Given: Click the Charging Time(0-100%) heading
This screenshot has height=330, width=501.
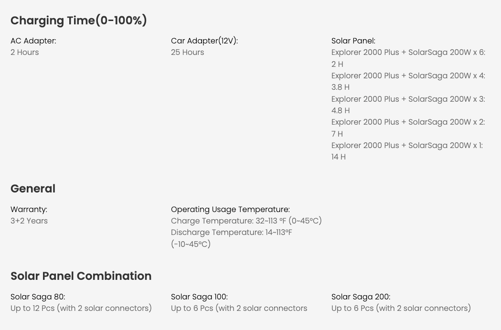Looking at the screenshot, I should point(79,21).
